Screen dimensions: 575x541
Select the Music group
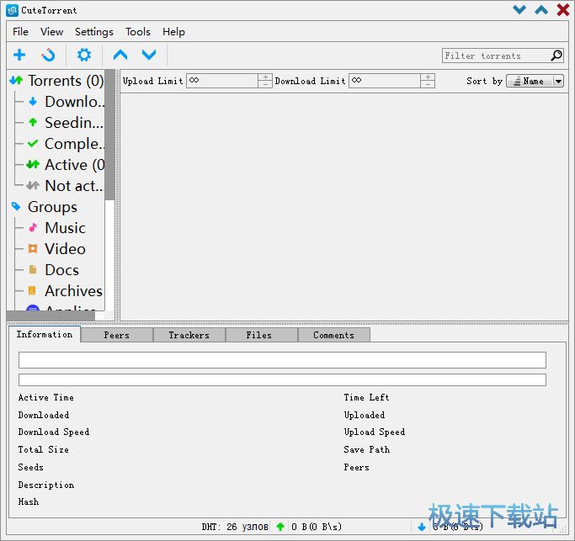coord(65,228)
